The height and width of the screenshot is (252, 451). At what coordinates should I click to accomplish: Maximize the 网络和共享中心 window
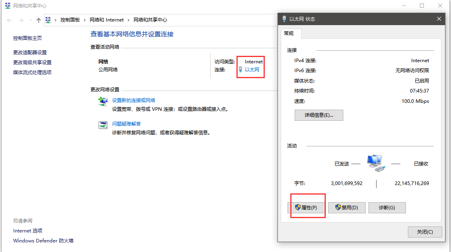pos(421,6)
